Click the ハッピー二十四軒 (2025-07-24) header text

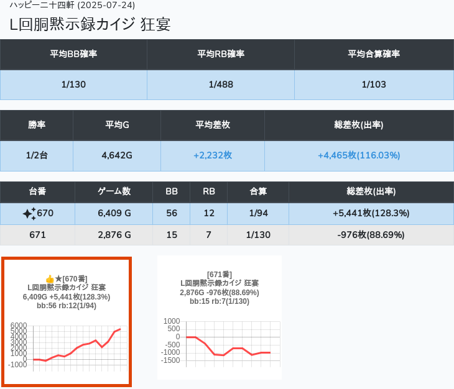pyautogui.click(x=72, y=5)
